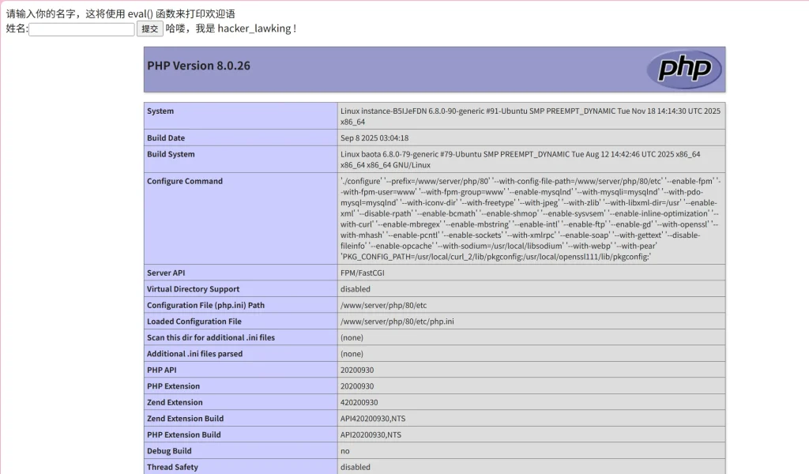
Task: Click the Thread Safety row label
Action: 172,467
